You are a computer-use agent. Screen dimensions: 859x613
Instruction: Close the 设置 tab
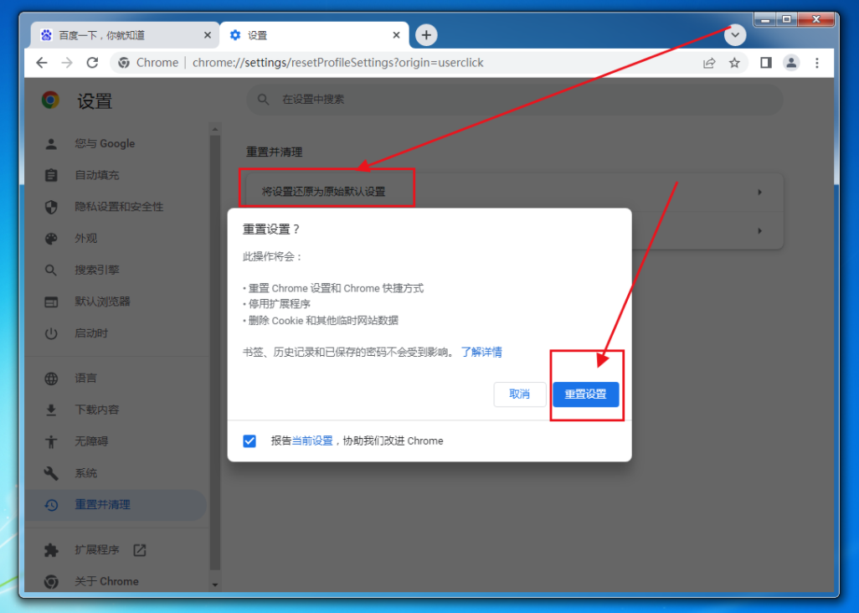397,35
